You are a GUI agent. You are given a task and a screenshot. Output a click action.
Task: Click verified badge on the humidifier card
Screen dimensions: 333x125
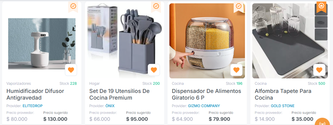click(x=73, y=7)
